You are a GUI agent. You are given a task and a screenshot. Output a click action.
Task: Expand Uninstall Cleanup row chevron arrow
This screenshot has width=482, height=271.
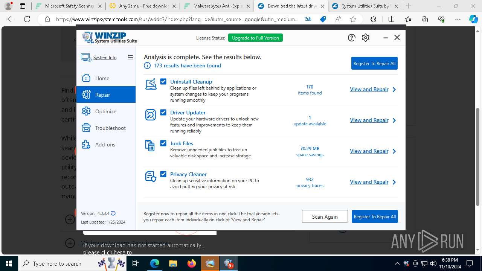click(394, 90)
